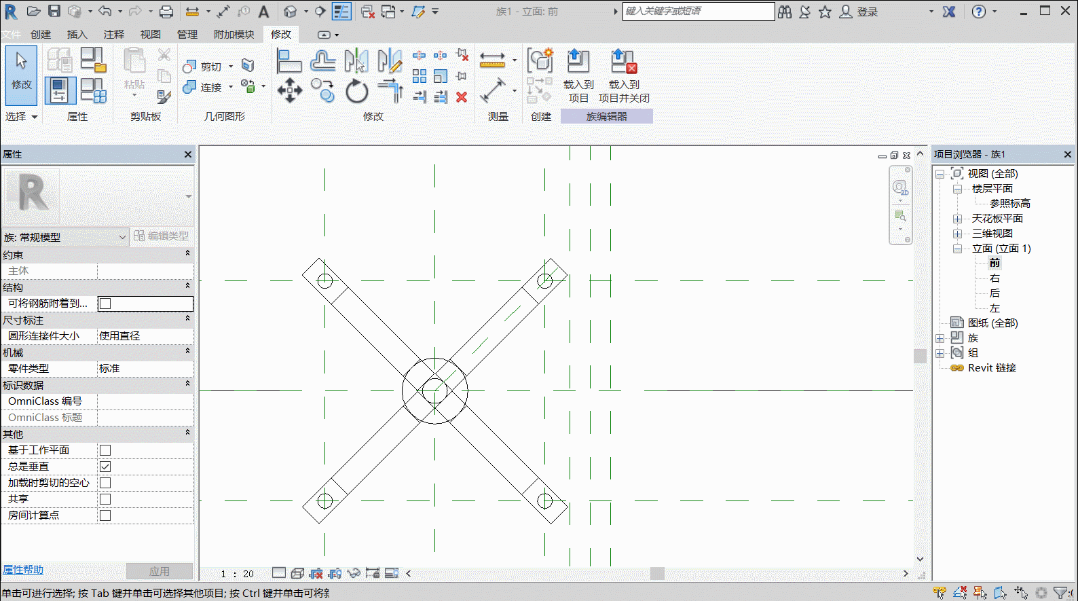Open the 属性帮助 link

[x=23, y=570]
